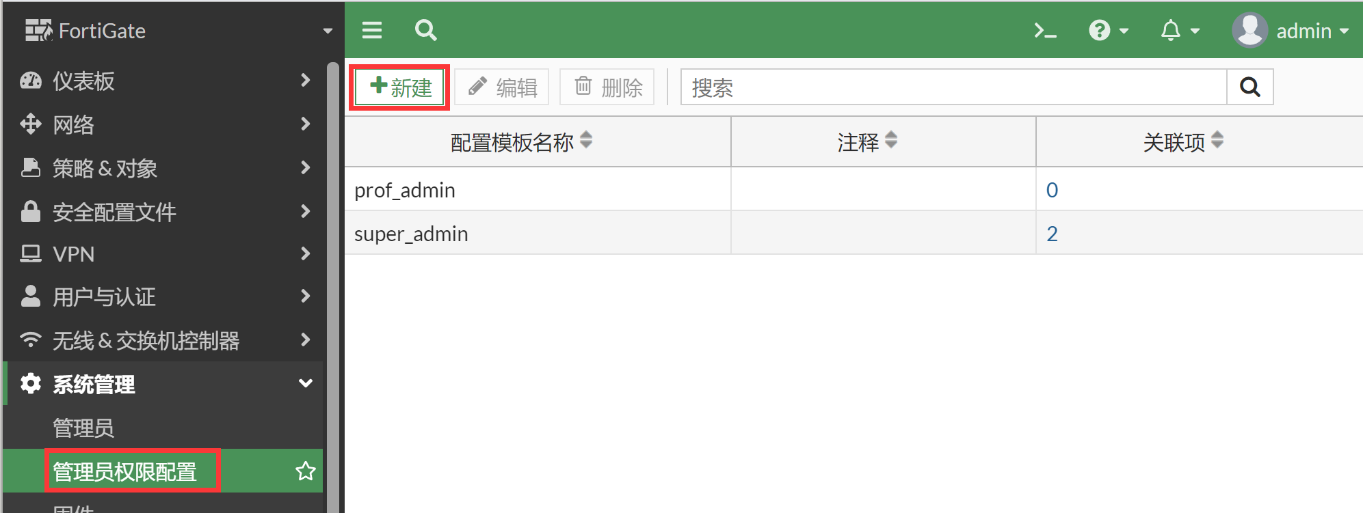Sort by the 注释 column arrows

click(890, 141)
